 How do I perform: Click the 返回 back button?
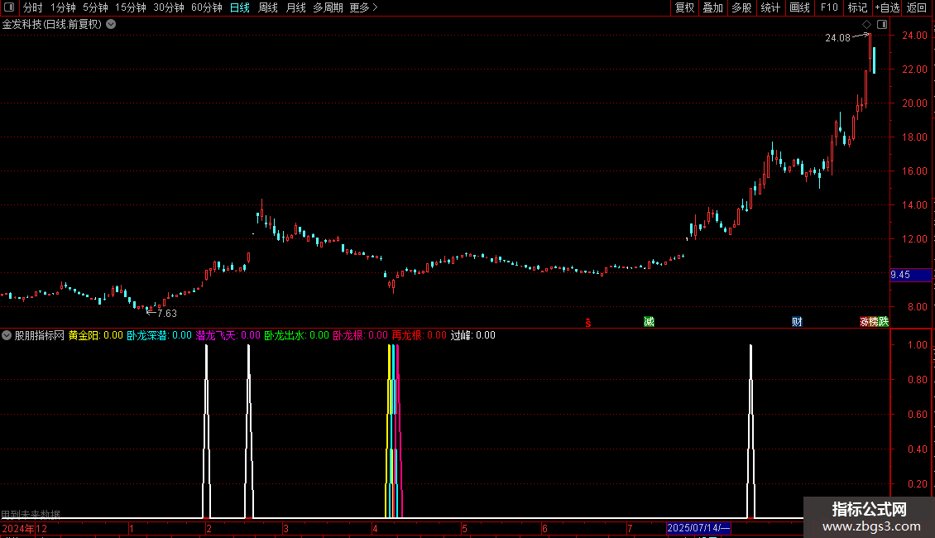[917, 7]
